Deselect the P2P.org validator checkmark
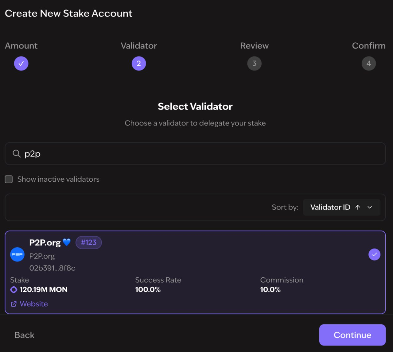 point(374,254)
